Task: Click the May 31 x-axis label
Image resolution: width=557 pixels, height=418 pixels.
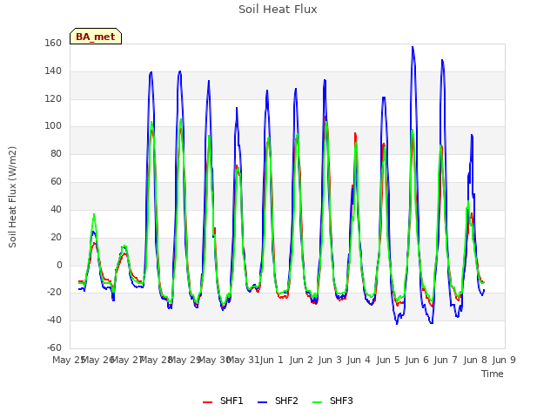Action: pyautogui.click(x=243, y=360)
